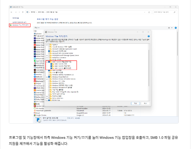
Task: Toggle the SMB 1.0/CIFS file sharing support checkbox
Action: tap(49, 62)
